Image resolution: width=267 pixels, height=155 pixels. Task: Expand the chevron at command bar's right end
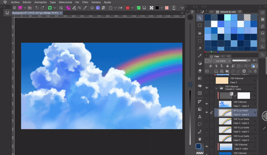tap(182, 7)
